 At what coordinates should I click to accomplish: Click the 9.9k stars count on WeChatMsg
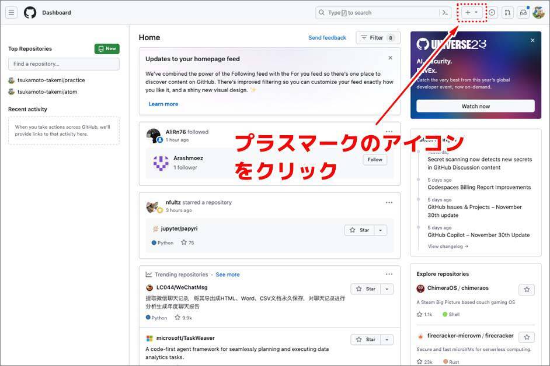click(x=183, y=318)
